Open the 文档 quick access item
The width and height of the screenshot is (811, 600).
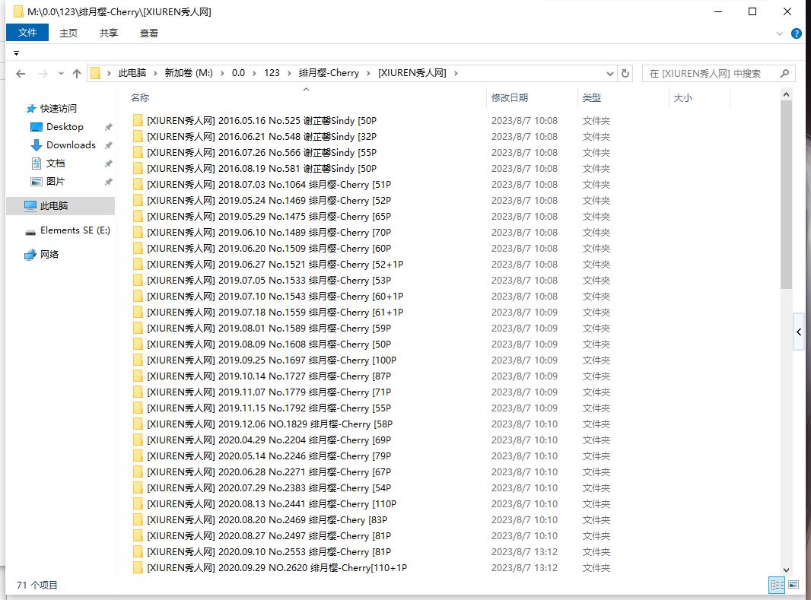[56, 163]
